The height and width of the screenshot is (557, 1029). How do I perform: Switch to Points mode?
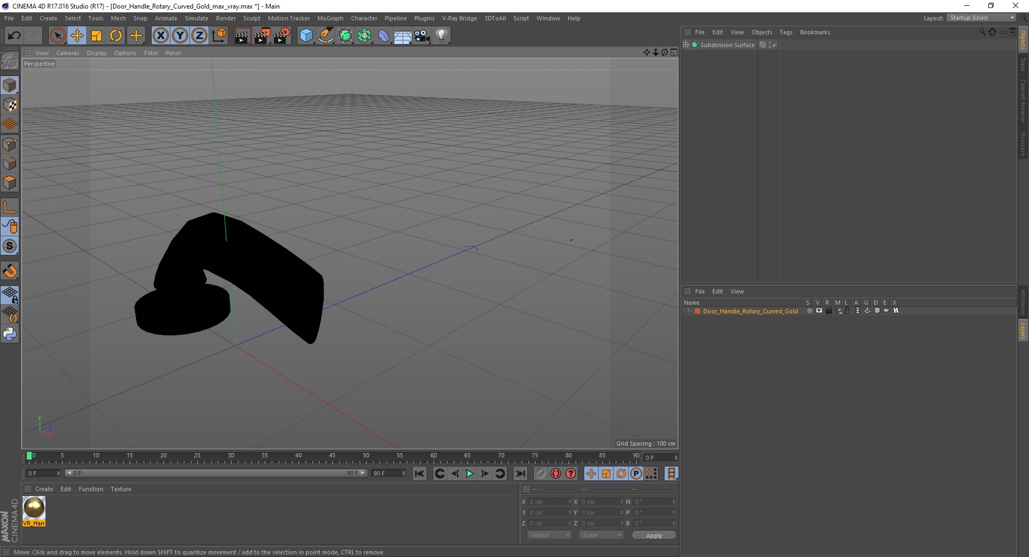click(x=10, y=144)
